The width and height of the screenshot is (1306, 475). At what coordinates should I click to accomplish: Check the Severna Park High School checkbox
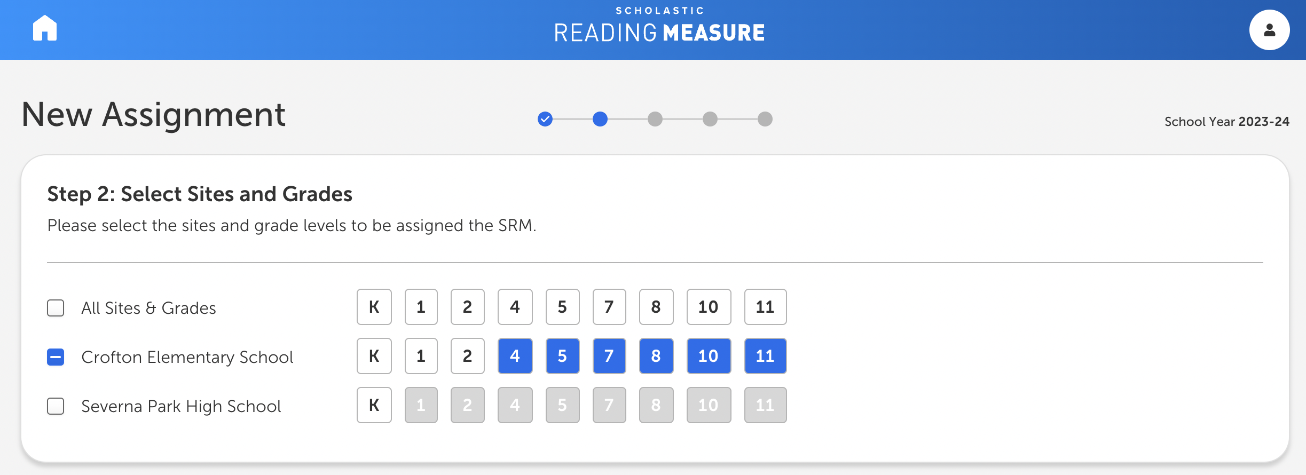(x=56, y=406)
